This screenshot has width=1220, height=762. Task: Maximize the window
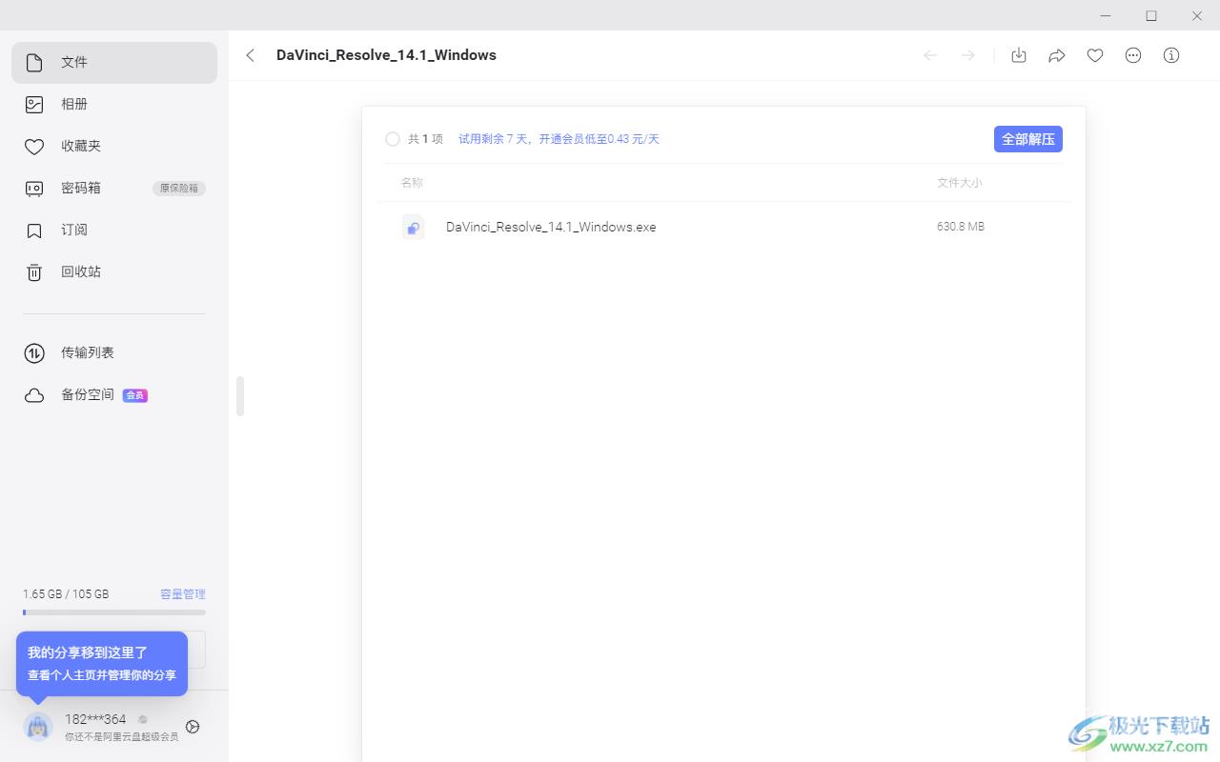1151,15
